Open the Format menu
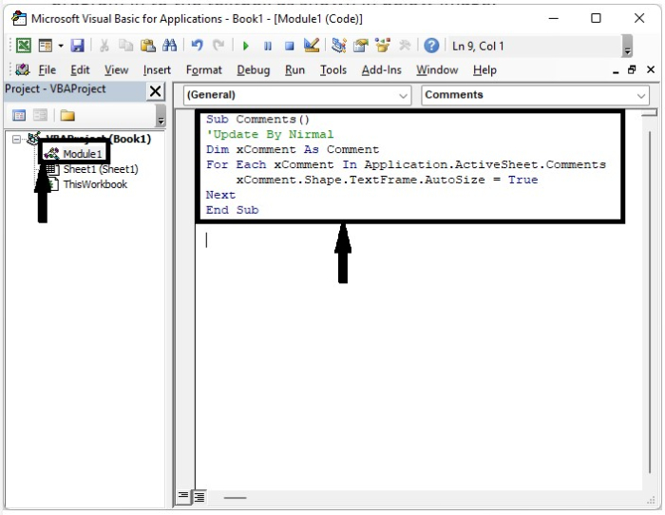 pos(204,70)
